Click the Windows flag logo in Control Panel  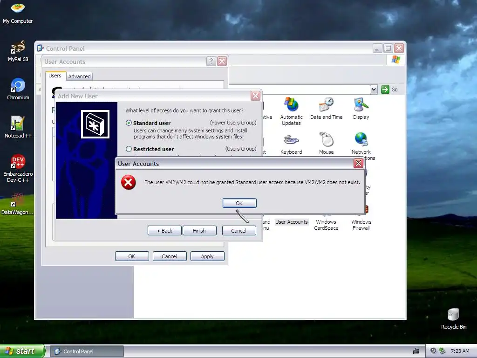point(396,59)
